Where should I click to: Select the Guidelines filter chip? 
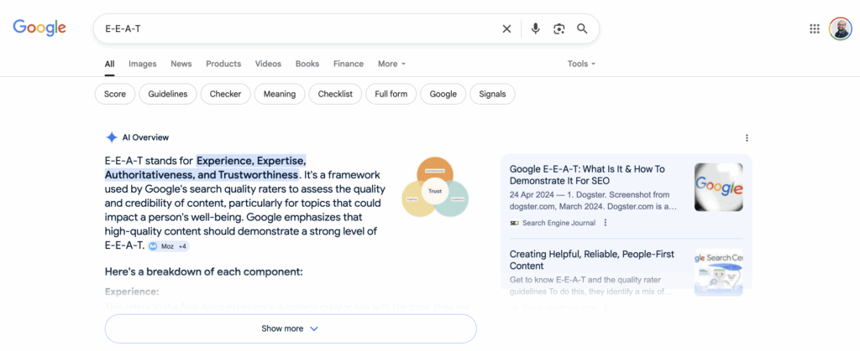[168, 94]
